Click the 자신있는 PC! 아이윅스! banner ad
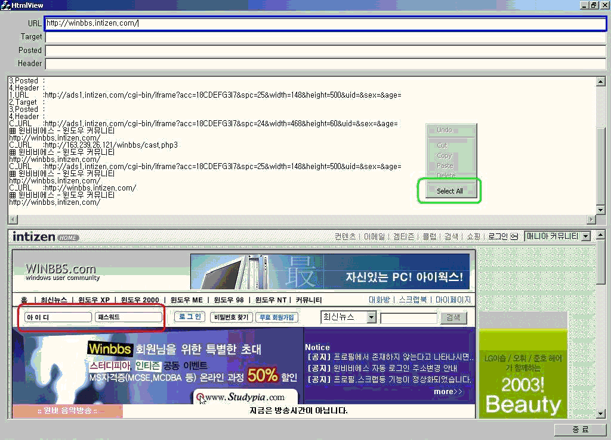 [330, 272]
